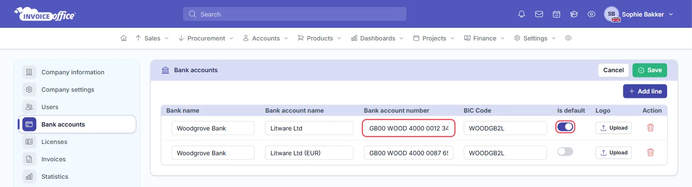
Task: Save the bank accounts
Action: tap(650, 70)
